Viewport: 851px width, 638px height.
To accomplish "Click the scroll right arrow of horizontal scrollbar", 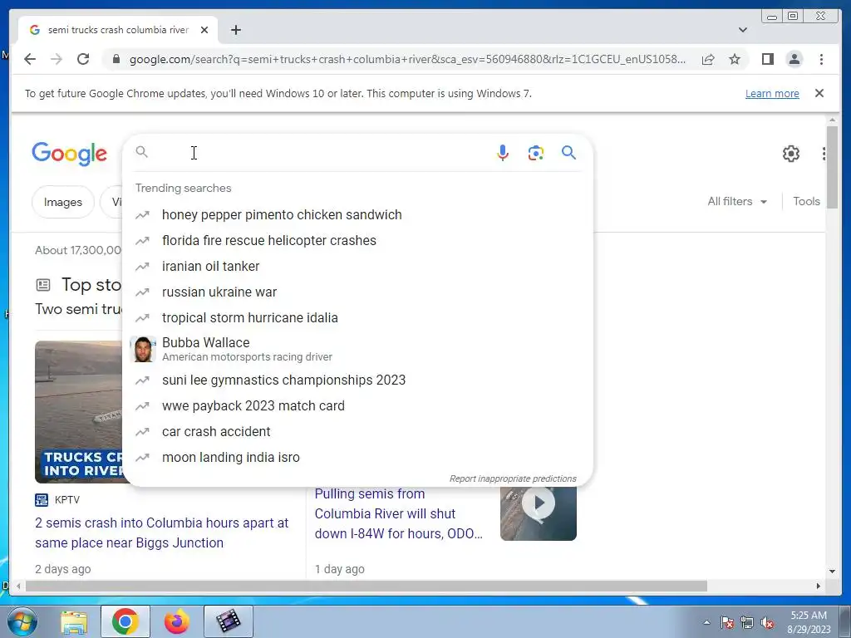I will tap(819, 586).
